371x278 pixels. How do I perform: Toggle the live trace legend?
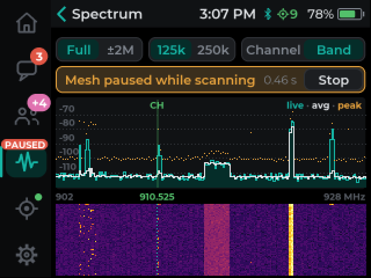pyautogui.click(x=295, y=105)
